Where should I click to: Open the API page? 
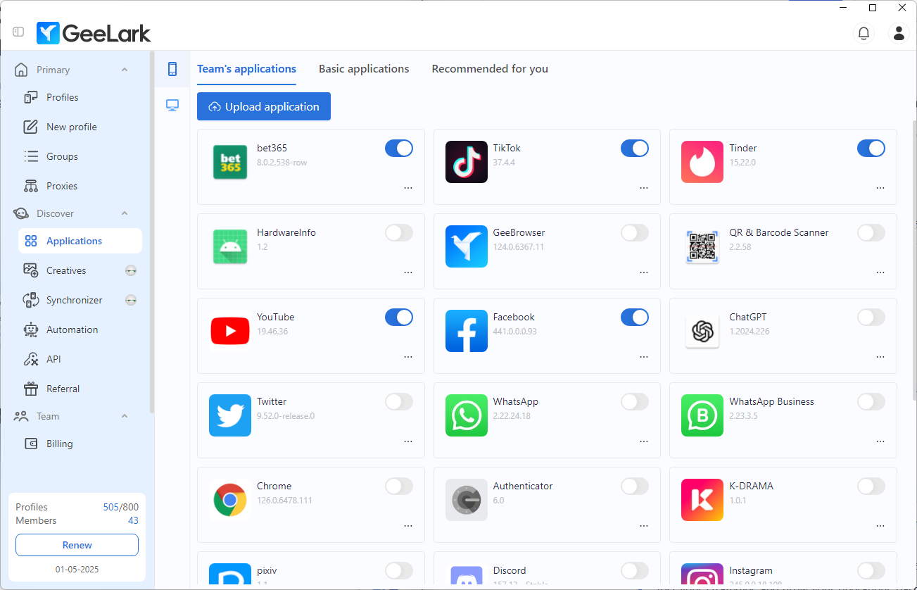click(80, 359)
